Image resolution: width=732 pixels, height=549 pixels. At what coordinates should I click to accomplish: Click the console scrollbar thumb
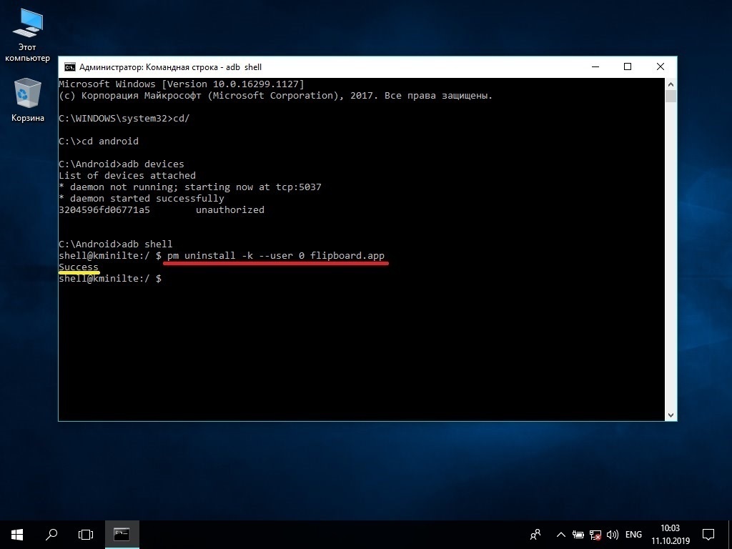pyautogui.click(x=671, y=97)
